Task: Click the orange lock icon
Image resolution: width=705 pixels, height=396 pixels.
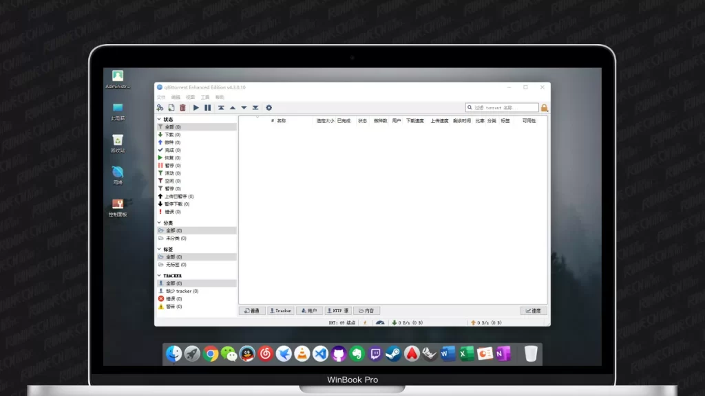Action: [x=544, y=108]
